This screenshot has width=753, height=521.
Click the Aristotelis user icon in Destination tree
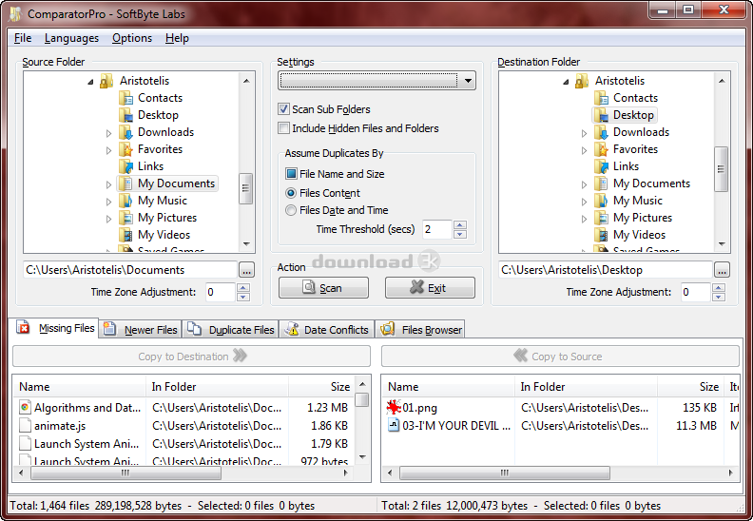(582, 81)
